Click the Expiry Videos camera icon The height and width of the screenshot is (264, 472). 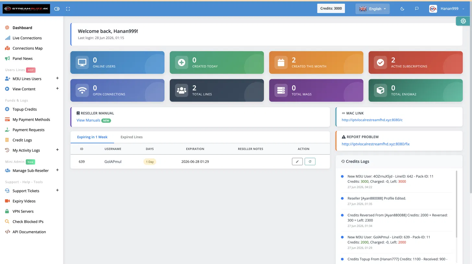7,201
